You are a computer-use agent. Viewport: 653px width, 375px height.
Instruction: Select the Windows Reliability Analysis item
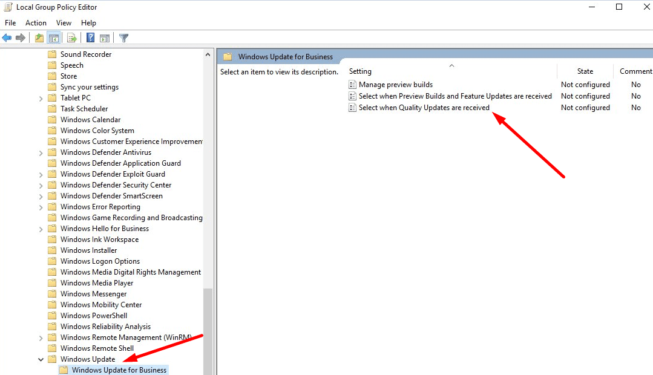[x=105, y=326]
